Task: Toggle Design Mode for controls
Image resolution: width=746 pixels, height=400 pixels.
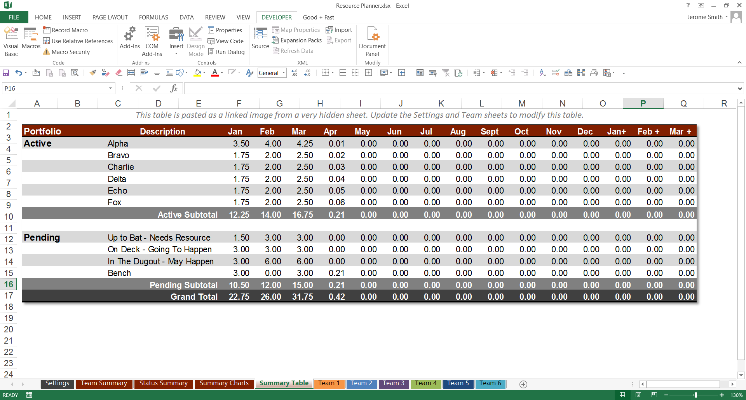Action: click(196, 41)
